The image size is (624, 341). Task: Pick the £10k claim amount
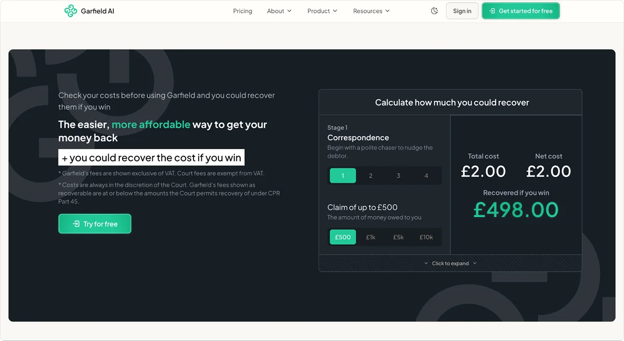click(426, 237)
